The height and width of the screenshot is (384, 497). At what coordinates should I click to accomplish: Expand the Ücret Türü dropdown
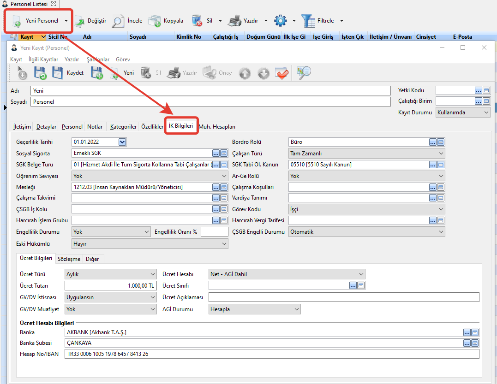click(111, 274)
